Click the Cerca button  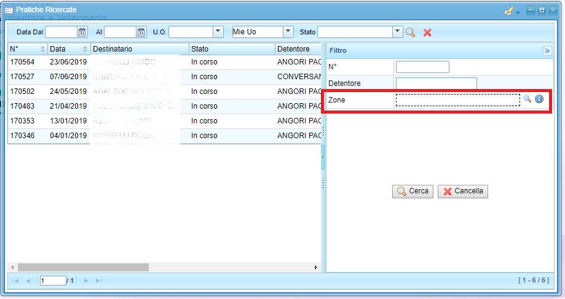(413, 191)
